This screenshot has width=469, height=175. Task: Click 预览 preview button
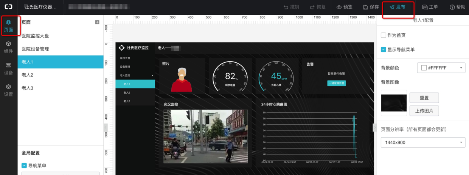click(x=344, y=7)
